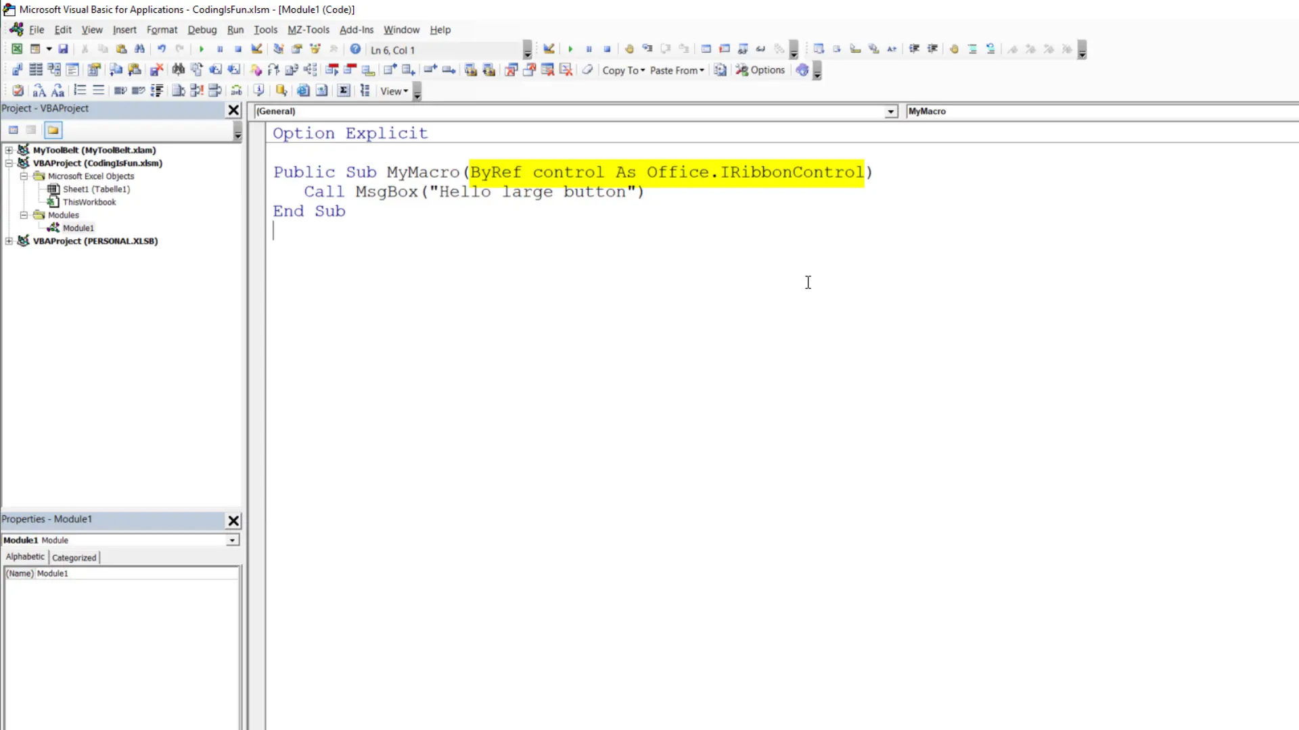
Task: Toggle Design Mode
Action: pos(256,49)
